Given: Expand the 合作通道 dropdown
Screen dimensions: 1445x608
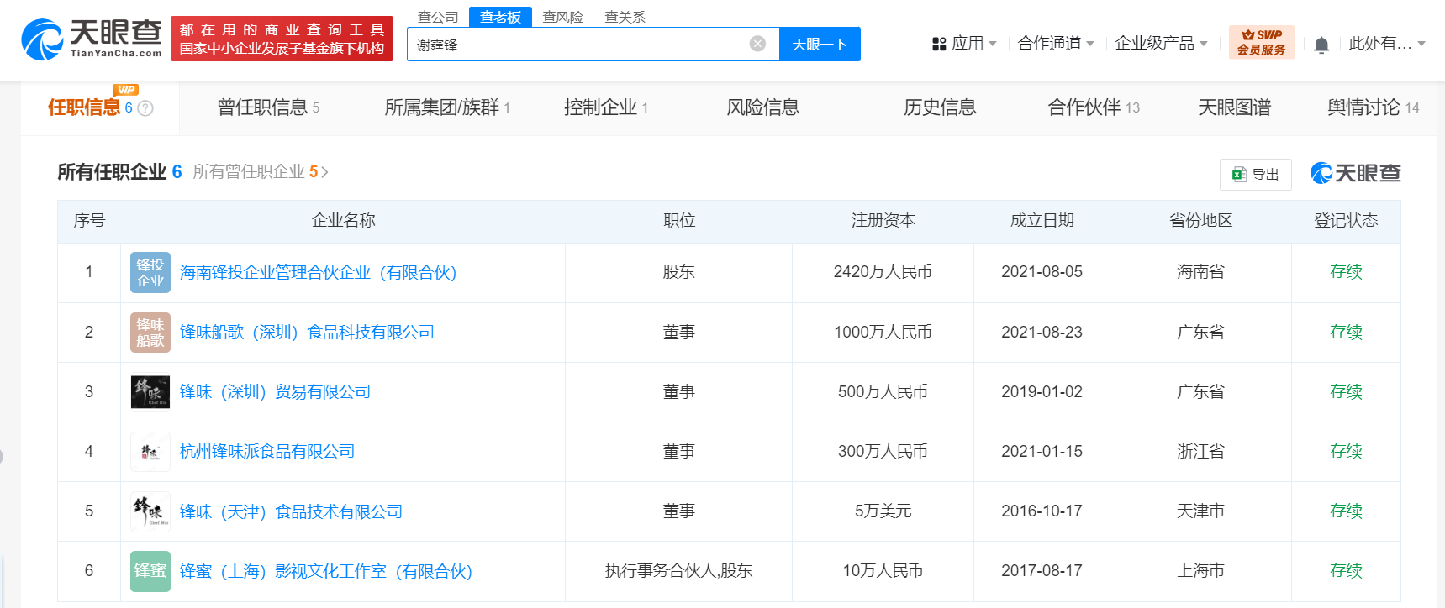Looking at the screenshot, I should coord(1056,44).
